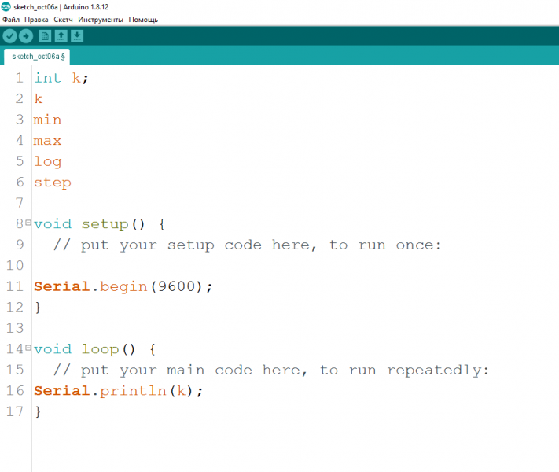559x472 pixels.
Task: Save the sketch with the down-arrow icon
Action: click(x=76, y=36)
